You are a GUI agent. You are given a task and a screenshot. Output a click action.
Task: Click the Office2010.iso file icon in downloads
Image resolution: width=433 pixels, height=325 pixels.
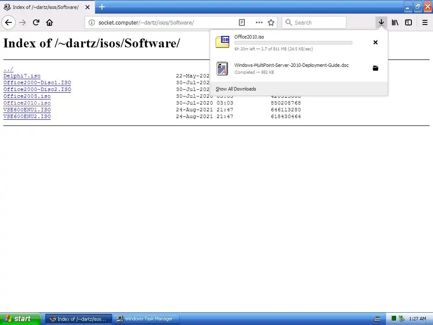pyautogui.click(x=222, y=42)
